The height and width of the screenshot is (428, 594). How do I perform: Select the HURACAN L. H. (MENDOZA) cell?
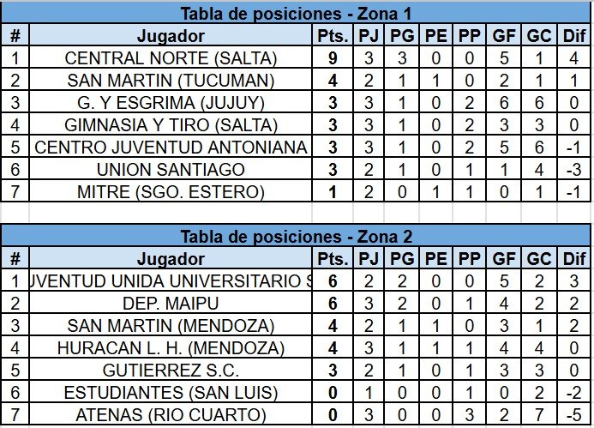click(171, 348)
